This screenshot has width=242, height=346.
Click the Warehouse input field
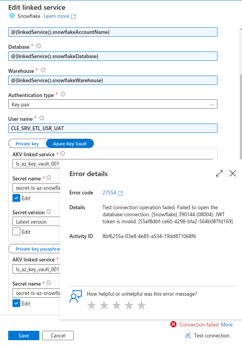coord(113,80)
